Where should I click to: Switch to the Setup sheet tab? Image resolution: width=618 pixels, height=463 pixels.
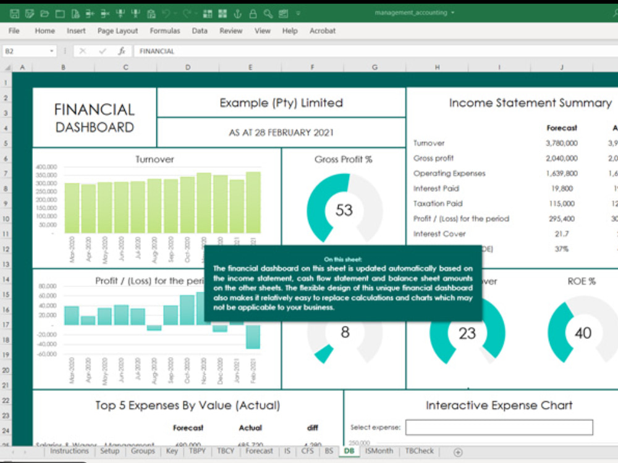point(109,451)
